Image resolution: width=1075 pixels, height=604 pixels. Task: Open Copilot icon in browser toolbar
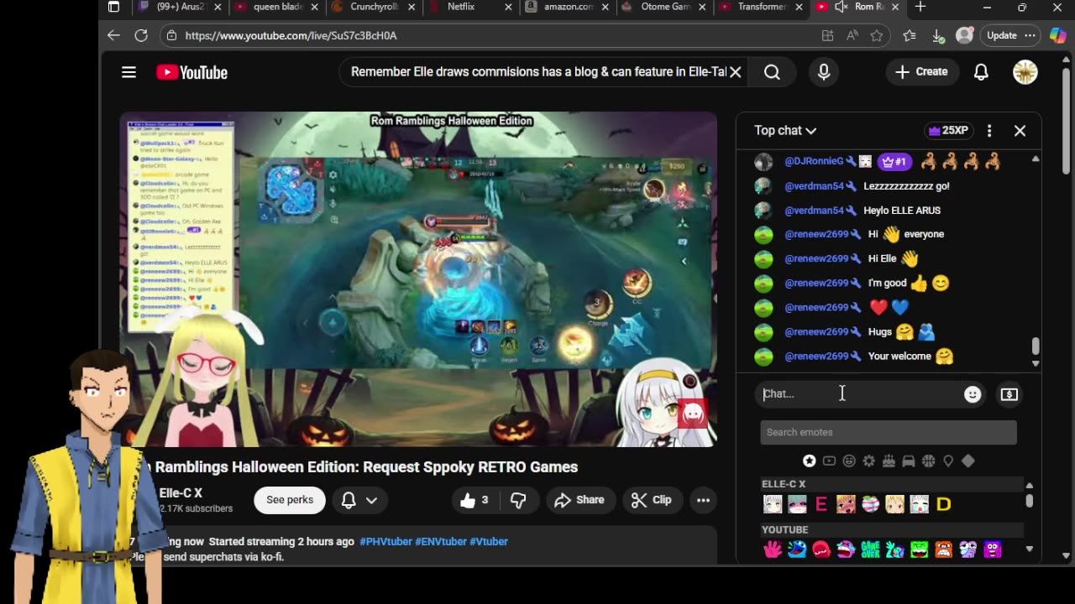click(x=1057, y=35)
